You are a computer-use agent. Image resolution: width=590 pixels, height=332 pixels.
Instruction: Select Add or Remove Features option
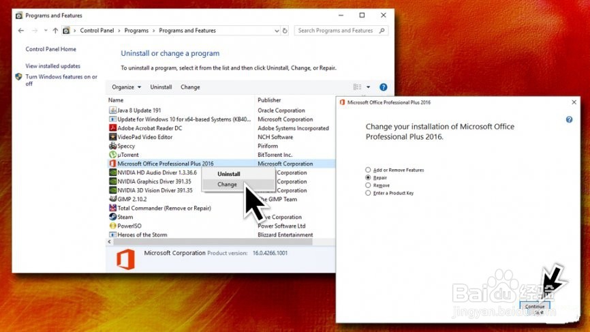(x=368, y=170)
